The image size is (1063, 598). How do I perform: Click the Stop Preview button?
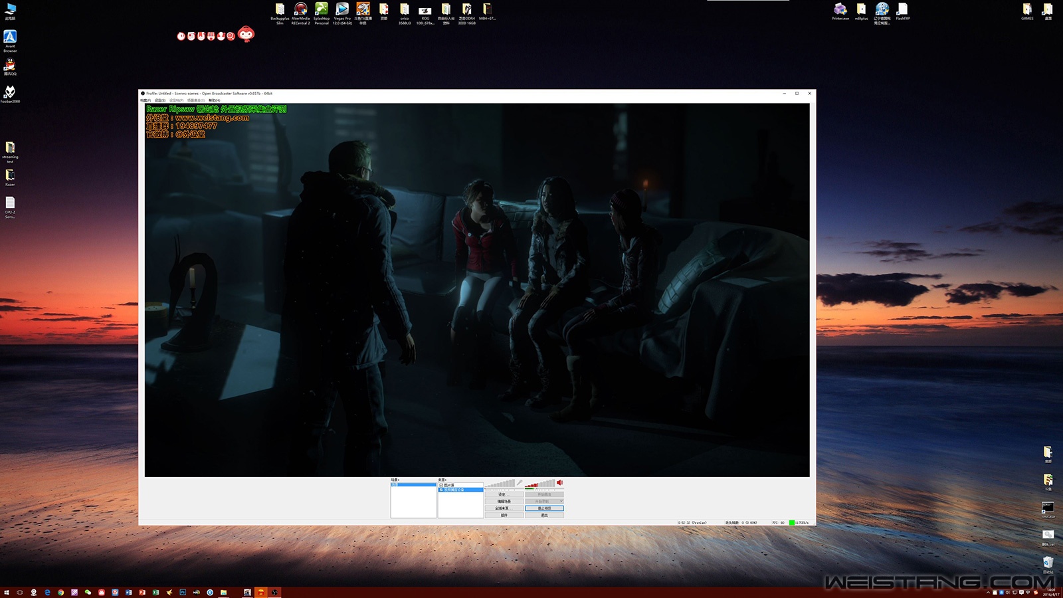(x=544, y=508)
